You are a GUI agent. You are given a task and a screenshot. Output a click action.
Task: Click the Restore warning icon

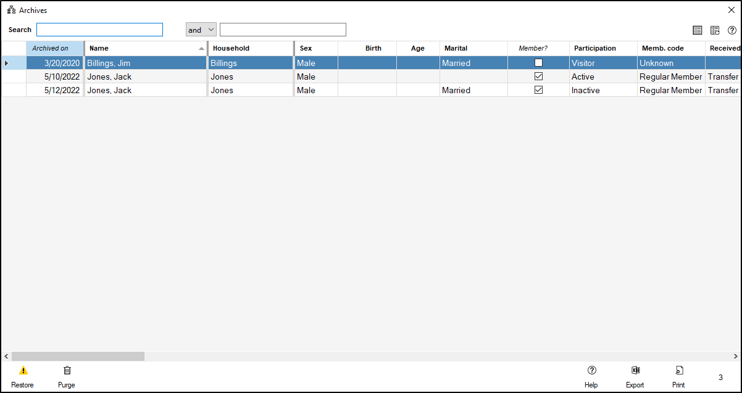(x=23, y=371)
